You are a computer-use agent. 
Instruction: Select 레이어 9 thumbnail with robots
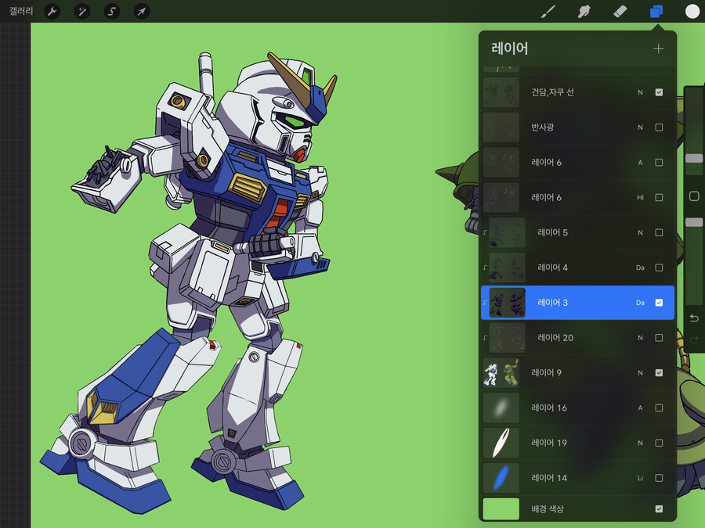tap(501, 372)
